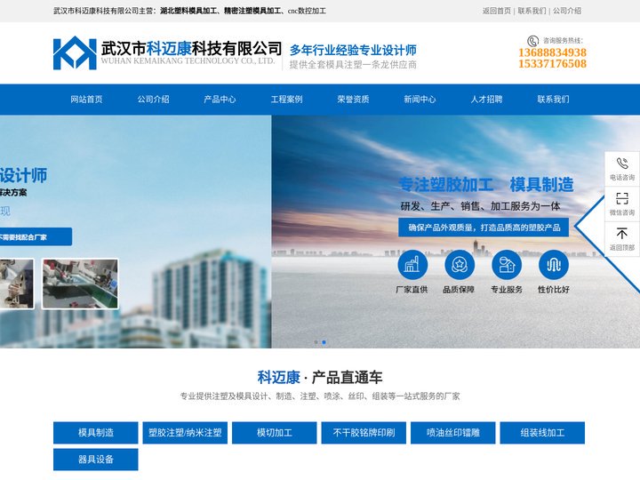Open 新闻中心 menu item
Viewport: 640px width, 480px height.
click(x=420, y=100)
